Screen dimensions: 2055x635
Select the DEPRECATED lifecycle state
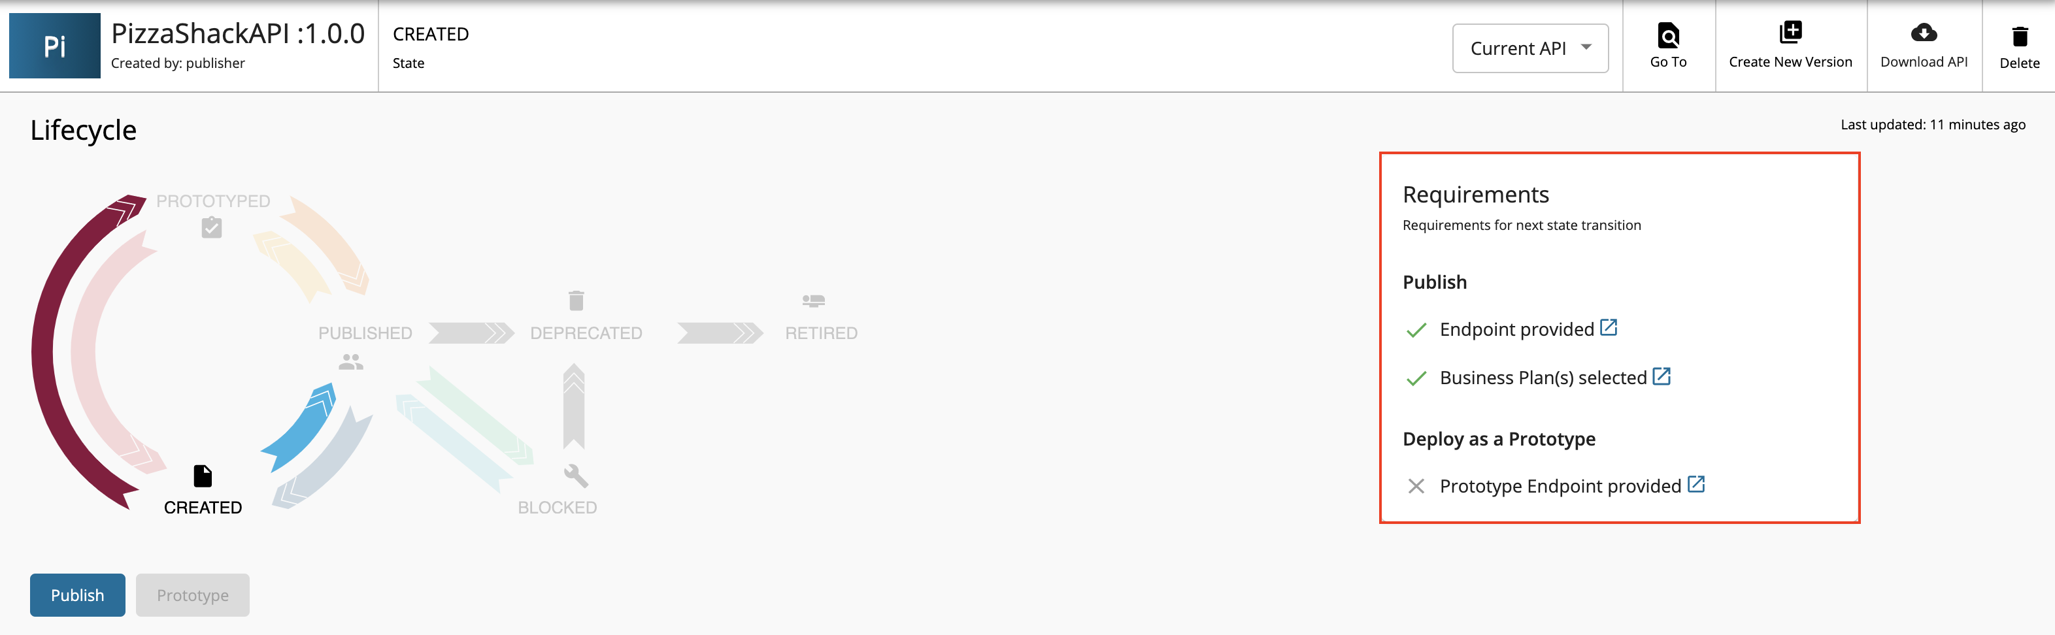[586, 333]
